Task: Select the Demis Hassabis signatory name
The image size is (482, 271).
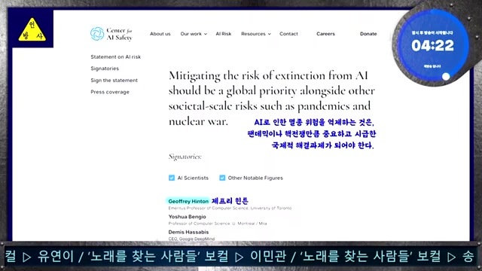Action: point(188,232)
